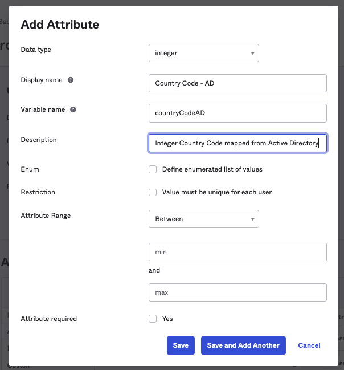Click the min range input

237,251
